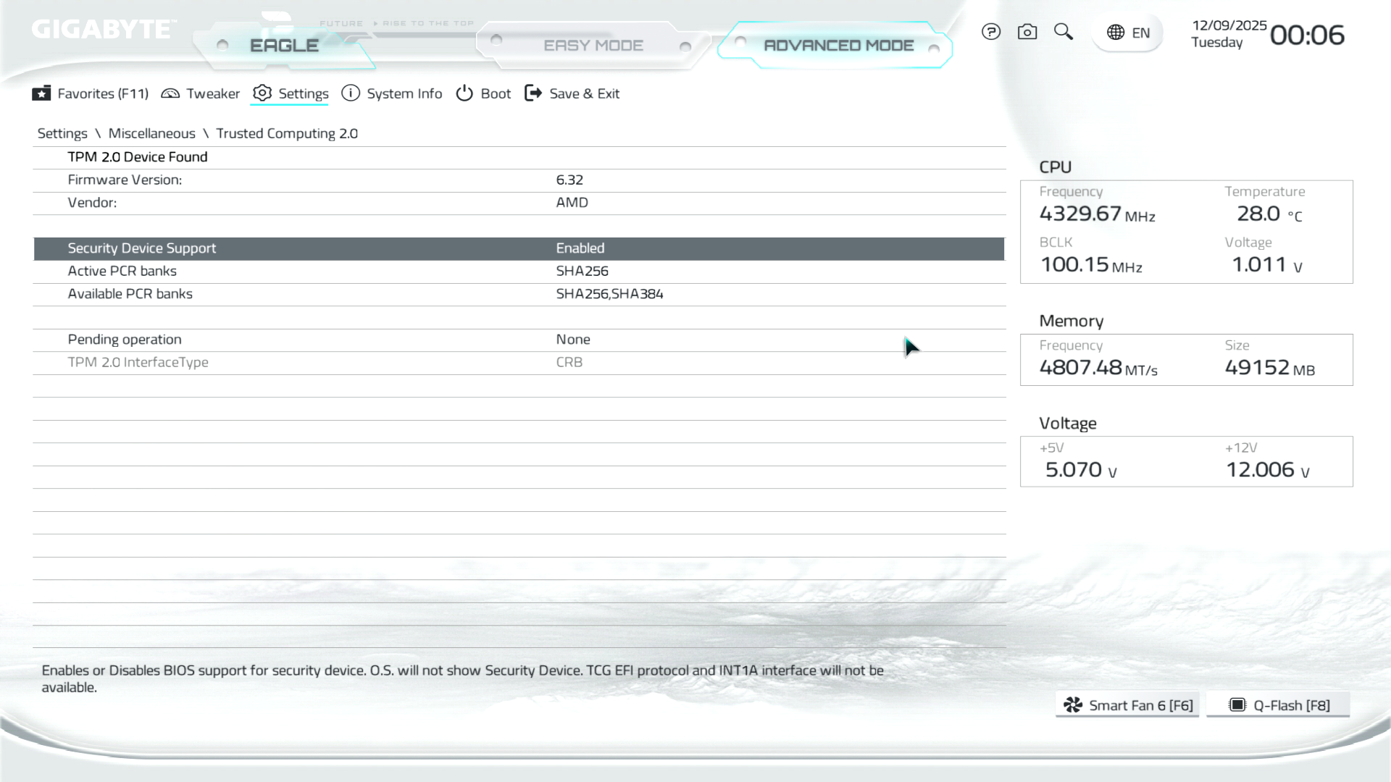Viewport: 1391px width, 782px height.
Task: Launch Q-Flash utility button
Action: (1279, 705)
